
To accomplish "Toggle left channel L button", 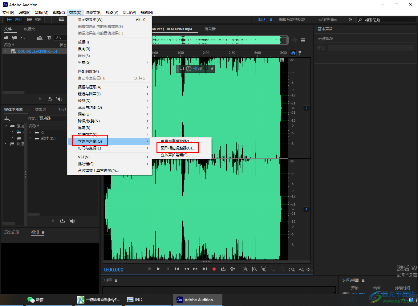I will click(x=306, y=108).
